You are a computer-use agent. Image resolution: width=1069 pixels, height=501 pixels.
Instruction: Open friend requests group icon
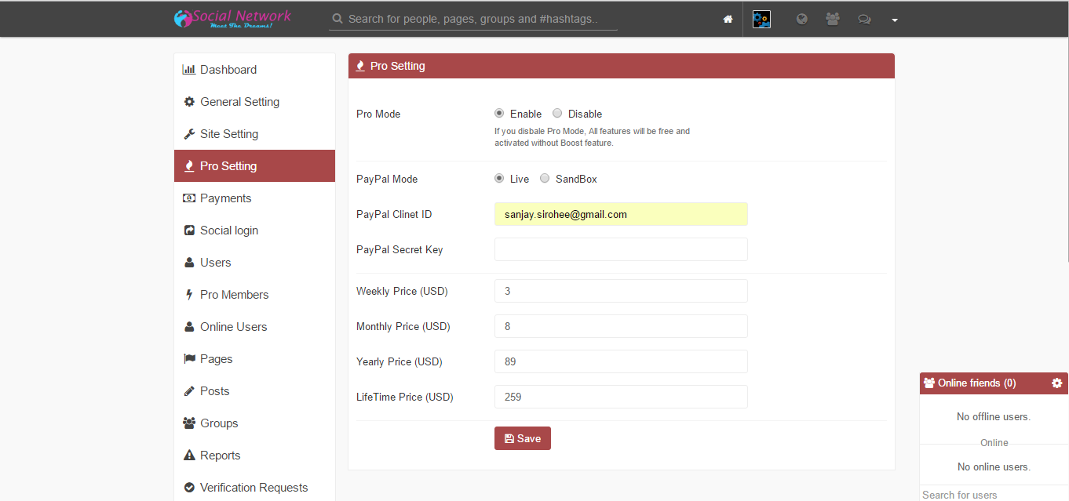tap(833, 20)
